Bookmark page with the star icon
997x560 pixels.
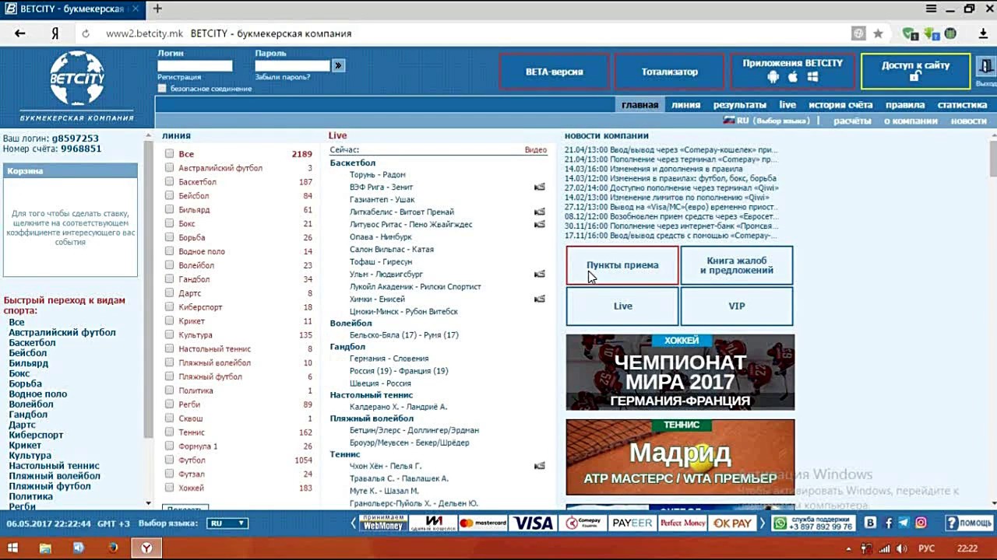878,33
